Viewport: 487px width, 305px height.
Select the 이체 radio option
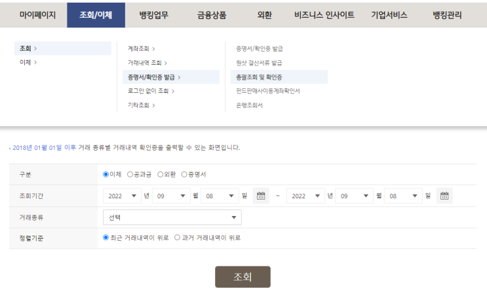(106, 174)
